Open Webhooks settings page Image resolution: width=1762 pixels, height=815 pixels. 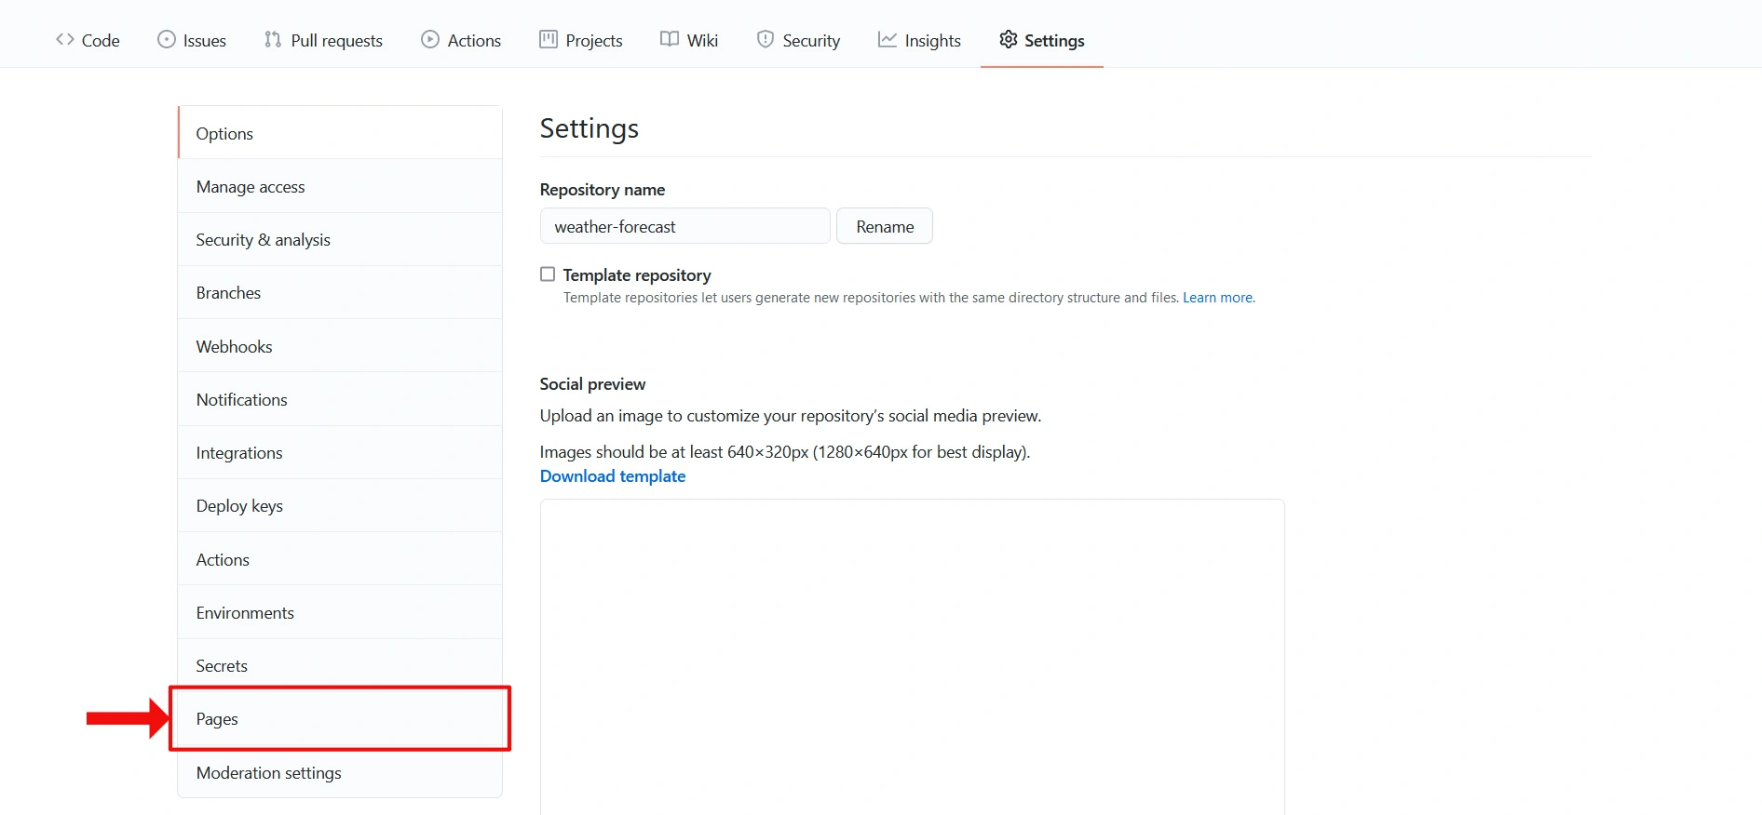[234, 347]
